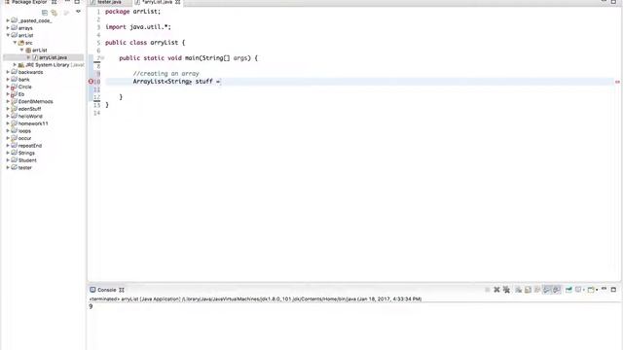Click the src folder icon
The height and width of the screenshot is (350, 623).
(21, 43)
